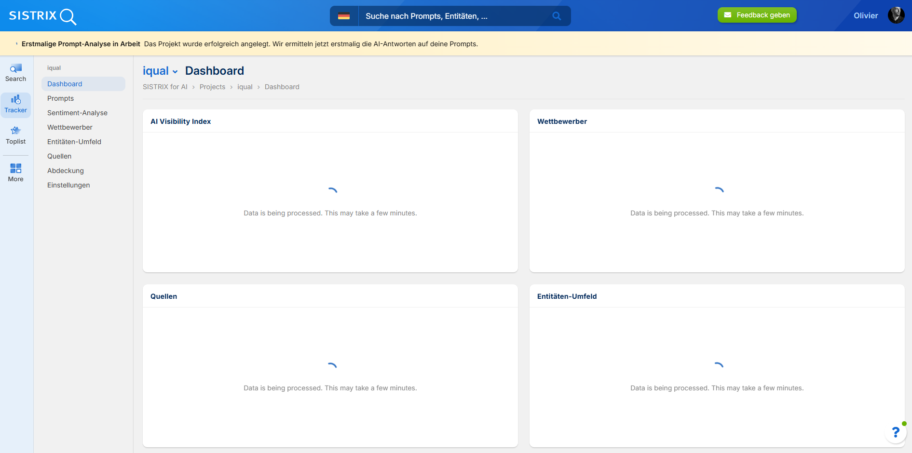Open the Tracker section from the sidebar
Viewport: 912px width, 453px height.
pyautogui.click(x=15, y=104)
